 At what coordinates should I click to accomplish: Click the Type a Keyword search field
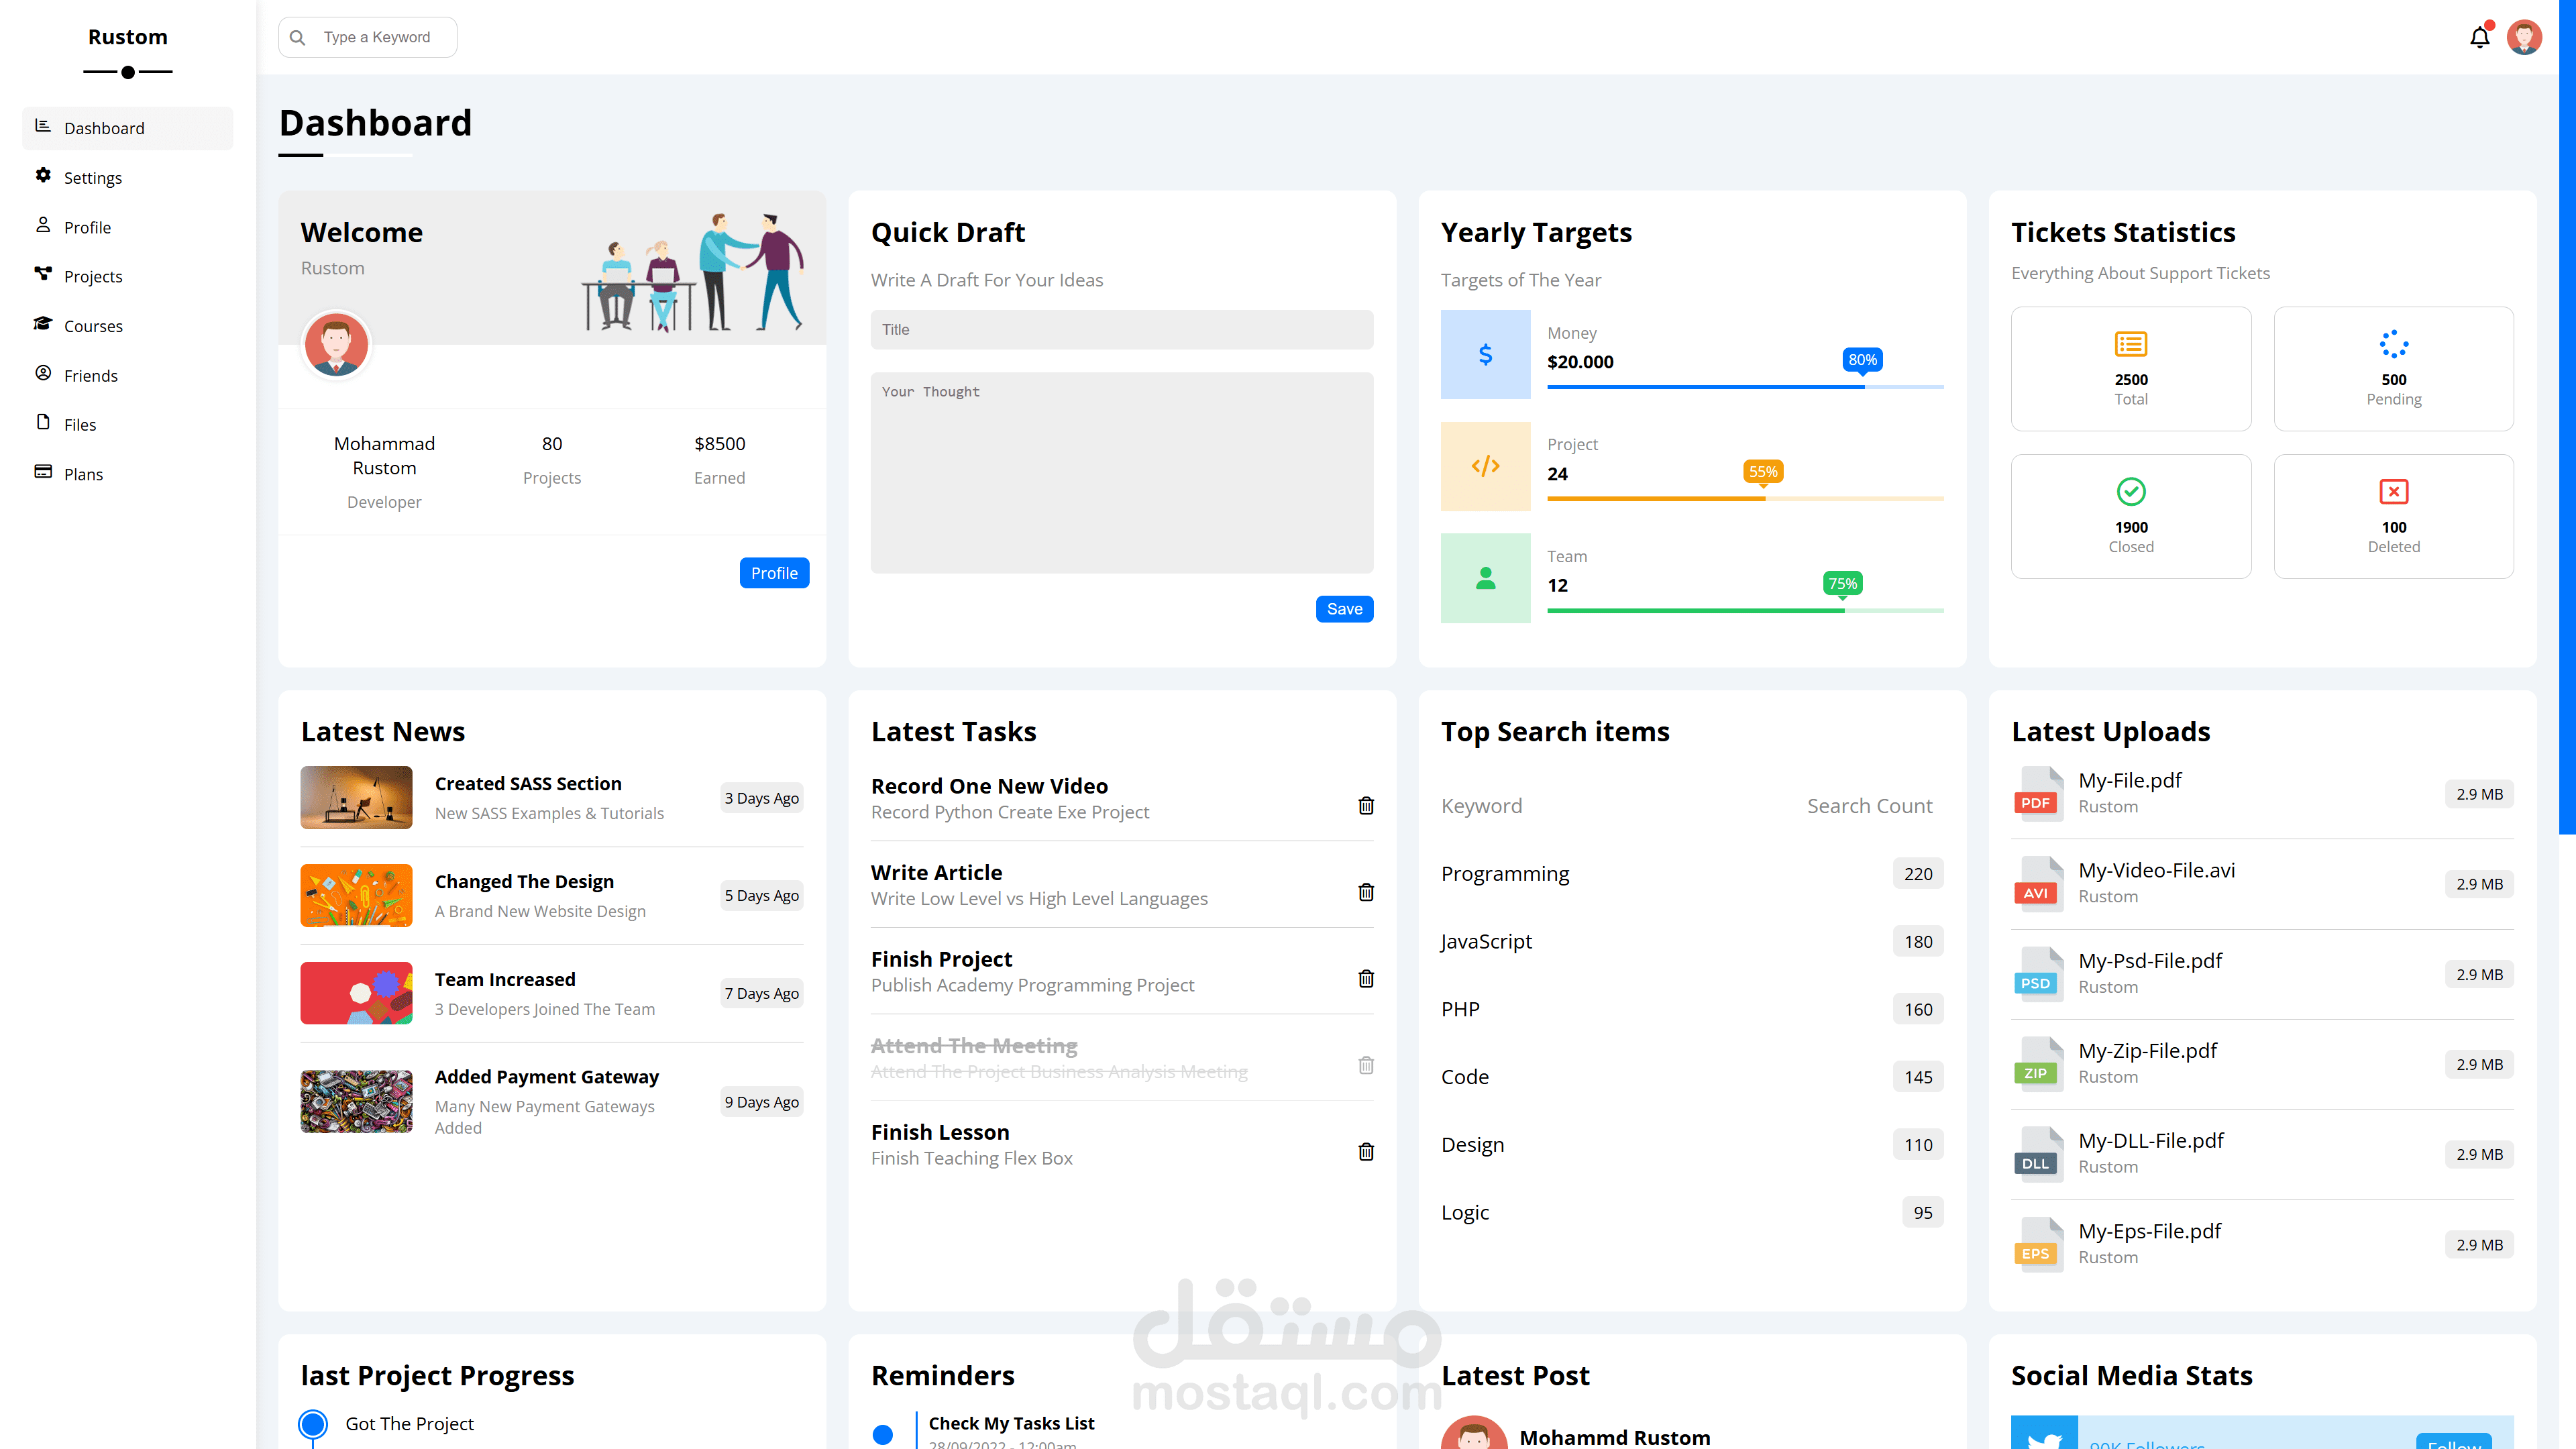[367, 37]
